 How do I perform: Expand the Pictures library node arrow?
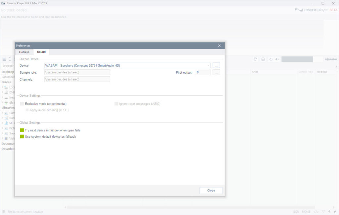tap(2, 128)
